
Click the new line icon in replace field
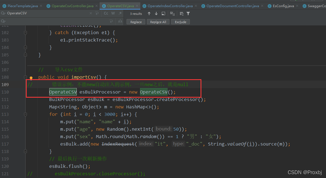[111, 21]
